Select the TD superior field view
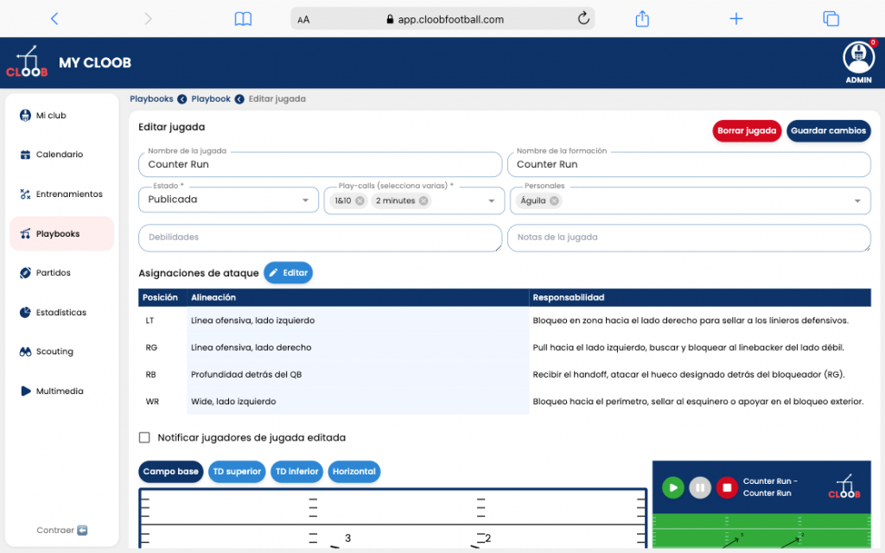The width and height of the screenshot is (885, 553). click(x=237, y=472)
